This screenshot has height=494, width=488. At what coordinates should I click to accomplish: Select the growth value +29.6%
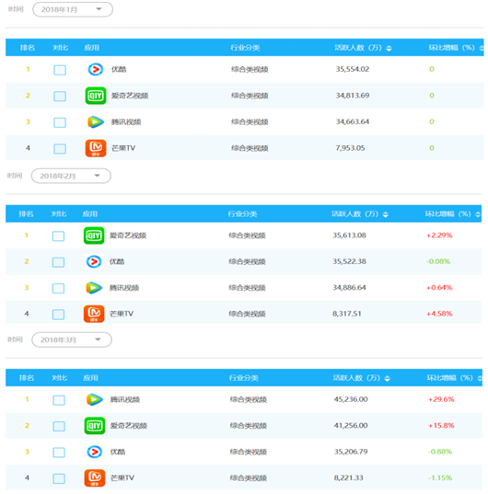pyautogui.click(x=441, y=399)
